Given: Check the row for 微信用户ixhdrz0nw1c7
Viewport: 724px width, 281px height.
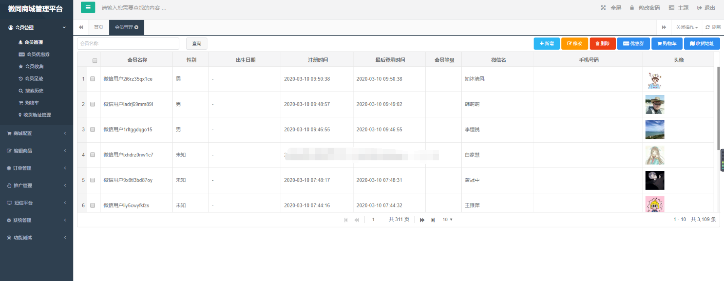Looking at the screenshot, I should click(x=93, y=155).
